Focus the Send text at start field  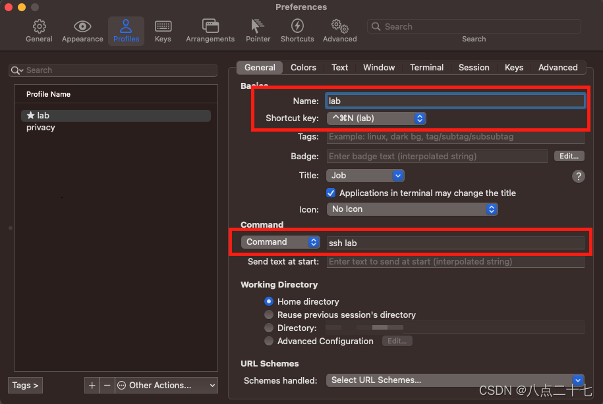455,261
